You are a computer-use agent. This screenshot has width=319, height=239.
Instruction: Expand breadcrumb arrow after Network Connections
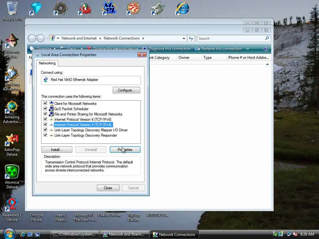pyautogui.click(x=143, y=38)
